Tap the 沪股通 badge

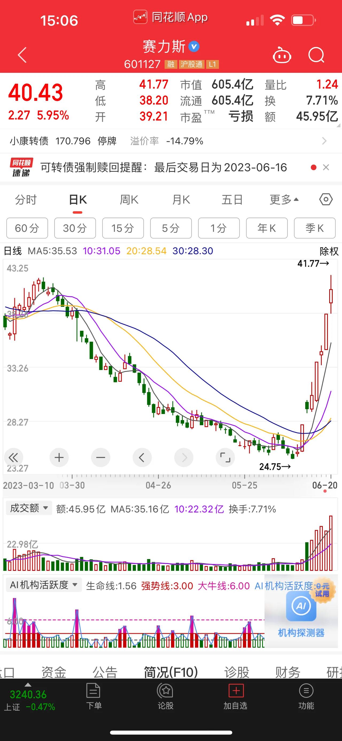[x=192, y=64]
